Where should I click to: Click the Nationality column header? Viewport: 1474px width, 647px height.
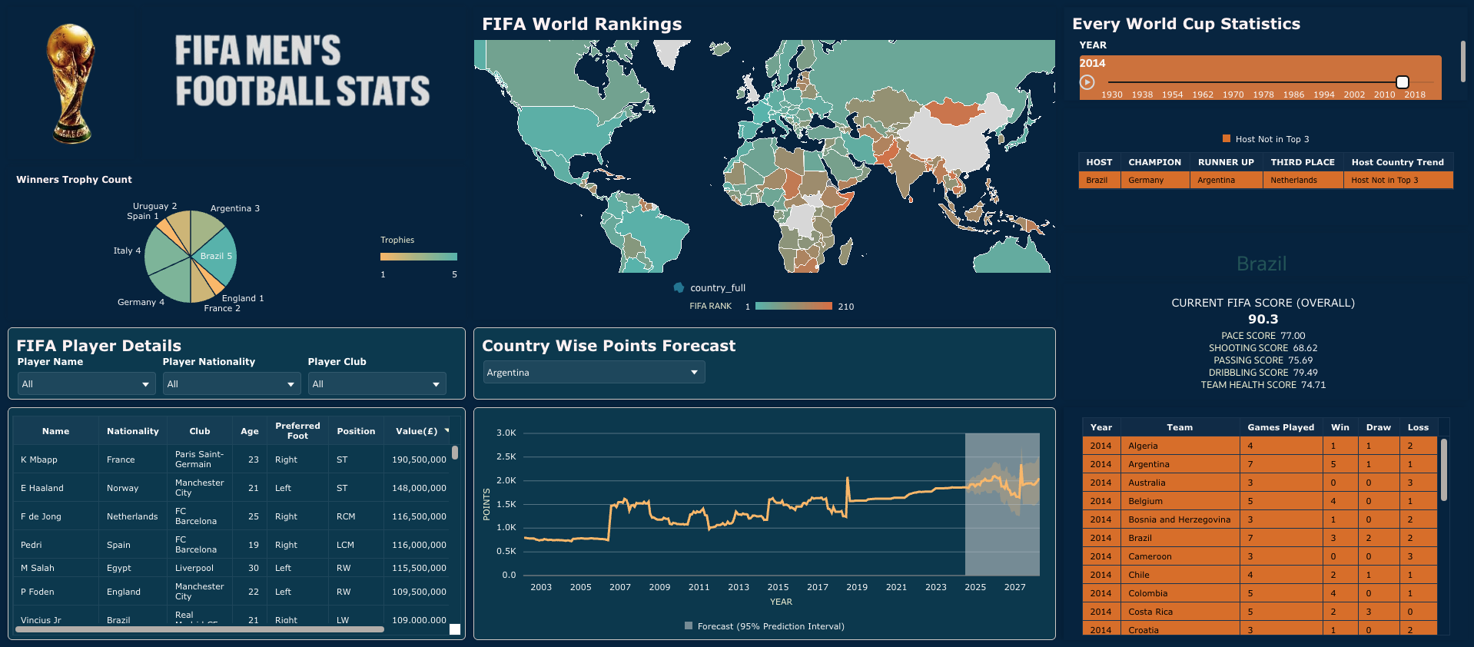132,431
